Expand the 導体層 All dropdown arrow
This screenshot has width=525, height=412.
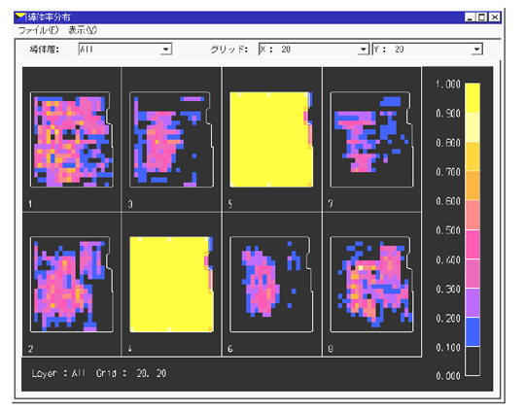click(165, 50)
